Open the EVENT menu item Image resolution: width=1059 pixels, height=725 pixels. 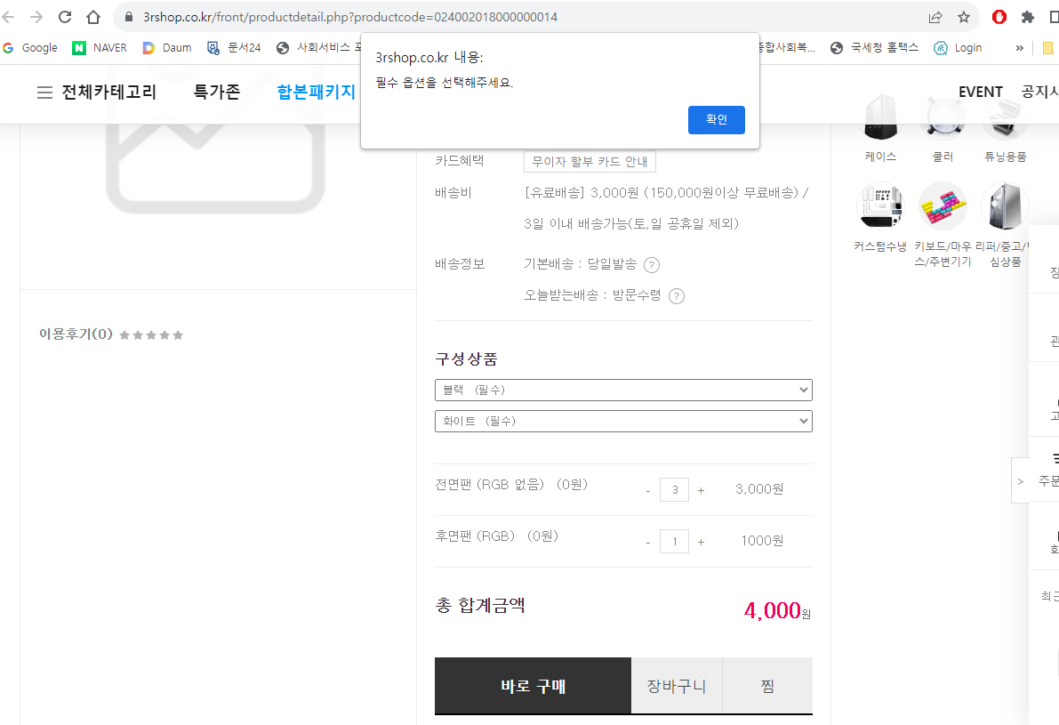click(980, 92)
